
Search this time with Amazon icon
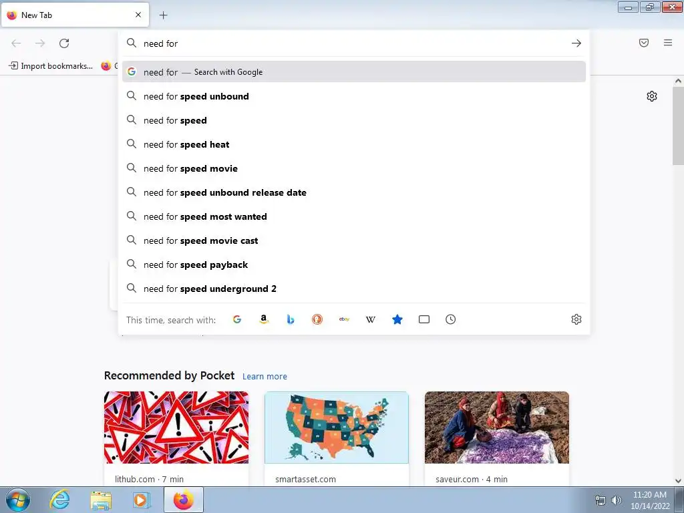[263, 319]
